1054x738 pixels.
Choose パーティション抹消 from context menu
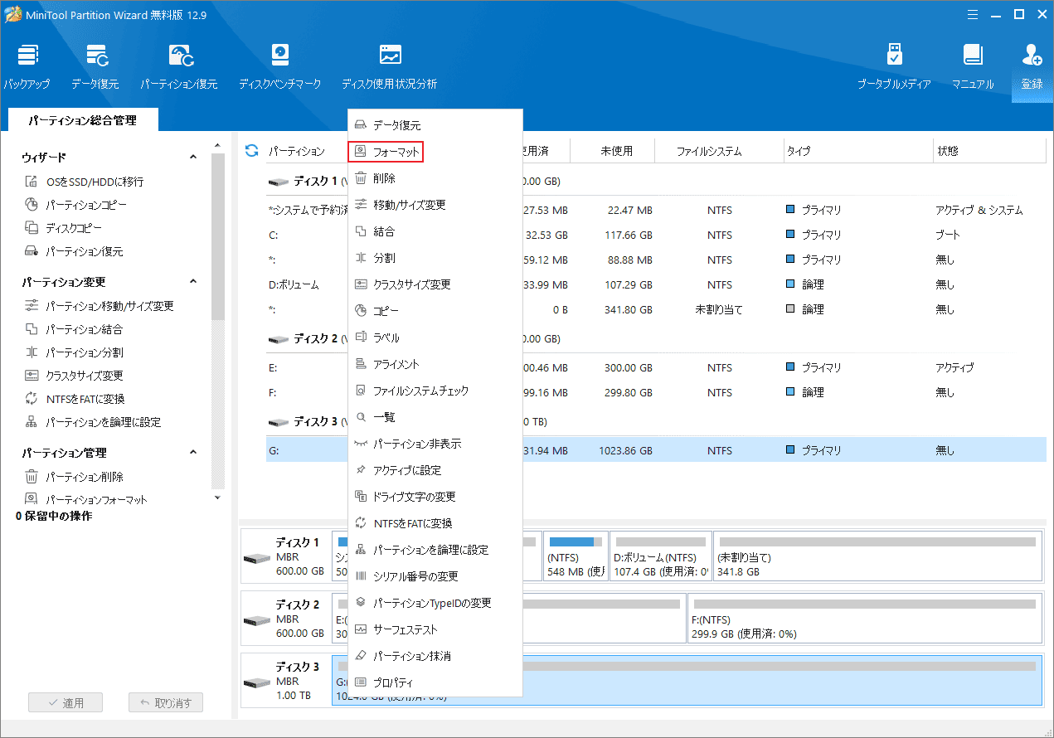click(435, 656)
